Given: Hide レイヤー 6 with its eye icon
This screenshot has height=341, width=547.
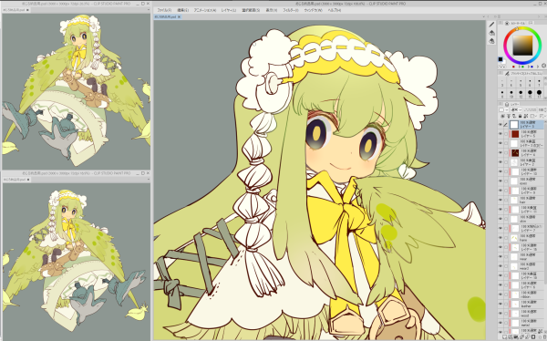Looking at the screenshot, I should pos(501,153).
